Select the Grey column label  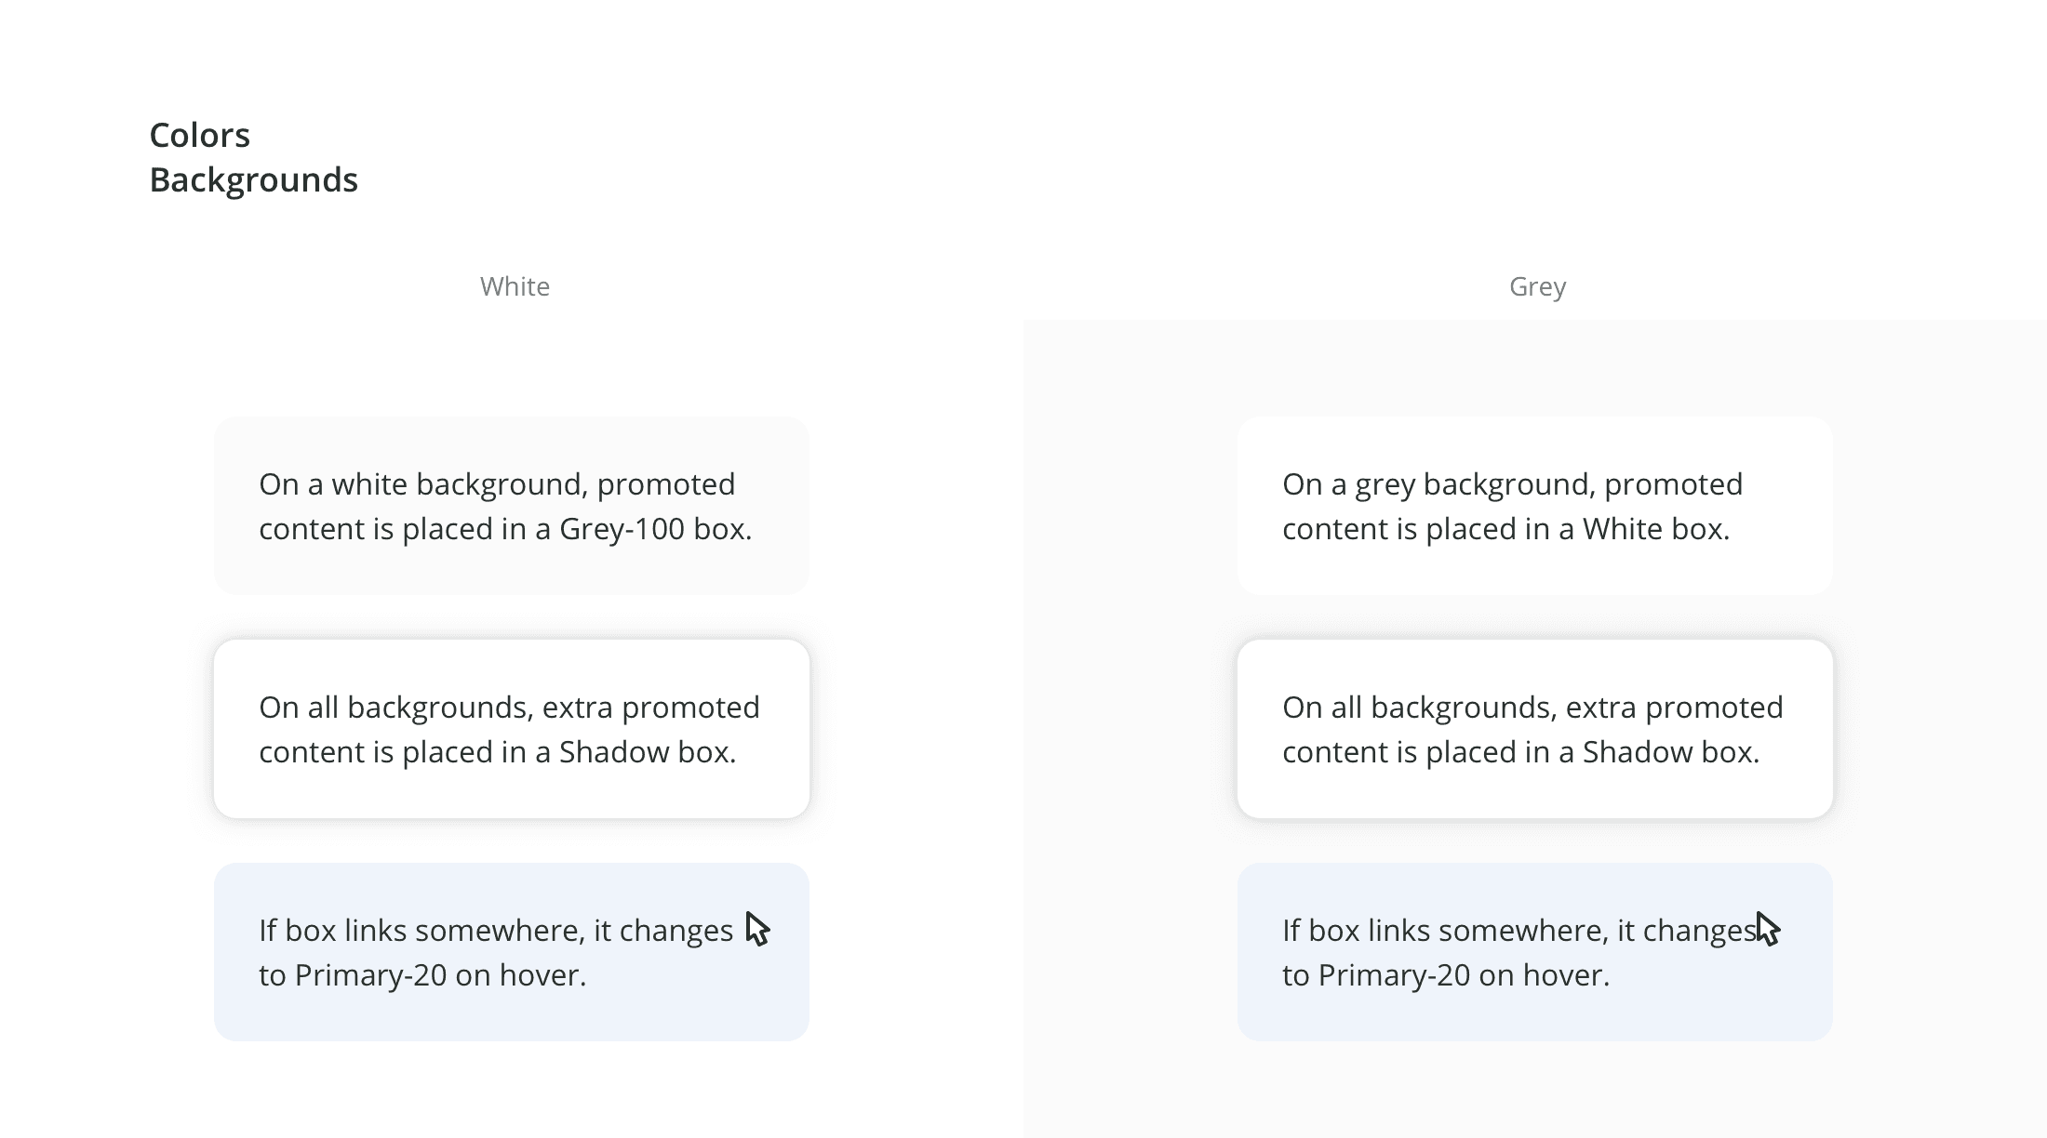[1537, 286]
